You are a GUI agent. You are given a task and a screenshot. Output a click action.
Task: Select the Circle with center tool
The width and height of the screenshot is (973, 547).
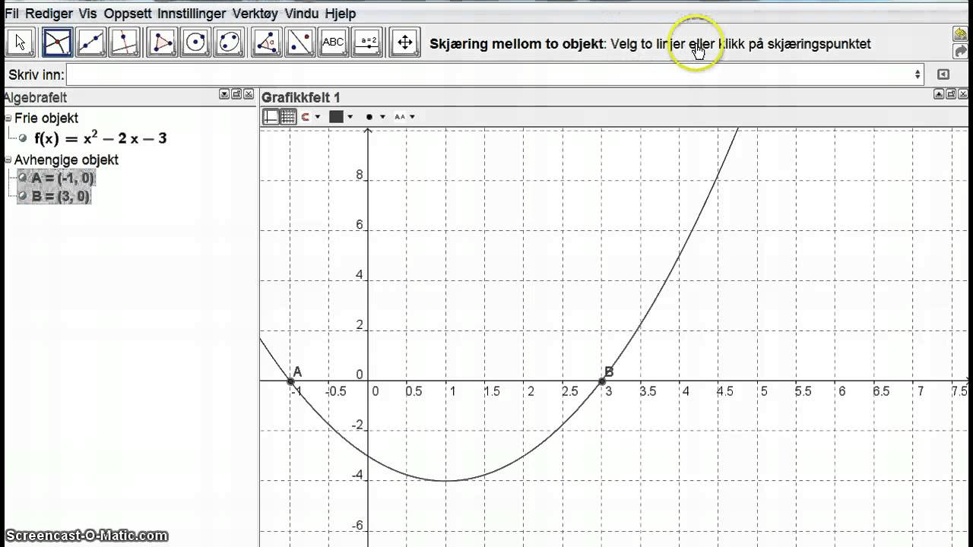[195, 43]
